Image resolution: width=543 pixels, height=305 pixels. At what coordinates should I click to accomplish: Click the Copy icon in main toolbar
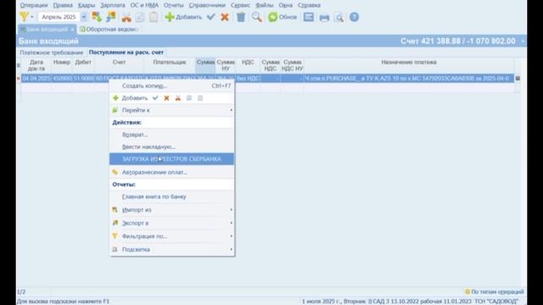pos(140,17)
